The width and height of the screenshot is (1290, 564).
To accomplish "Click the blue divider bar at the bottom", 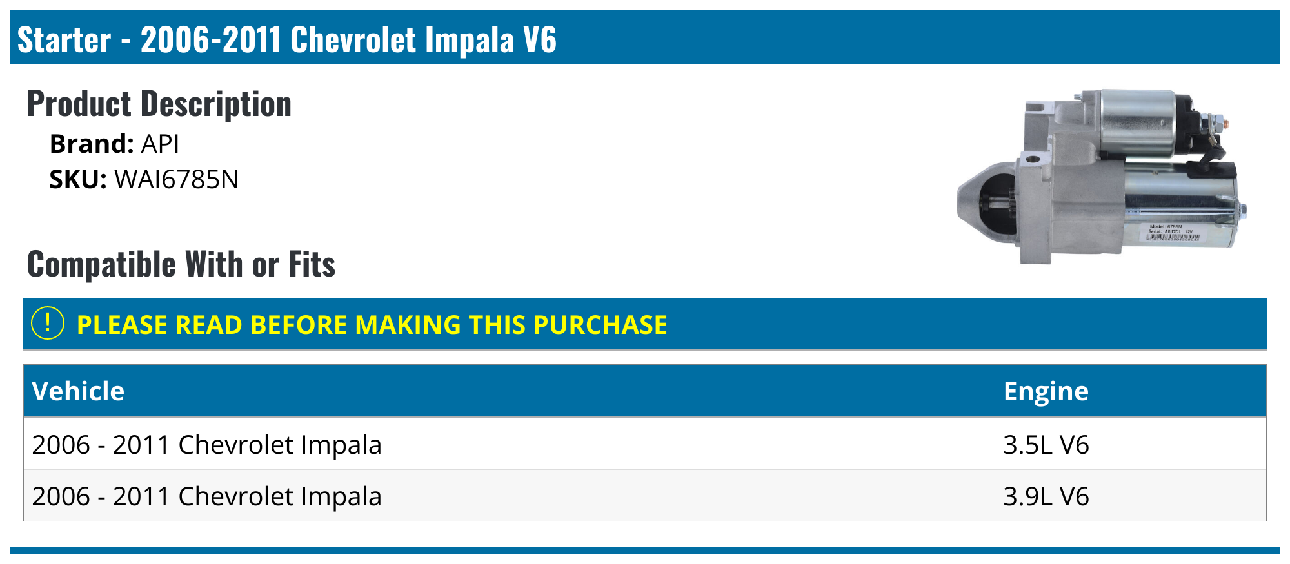I will pyautogui.click(x=645, y=550).
